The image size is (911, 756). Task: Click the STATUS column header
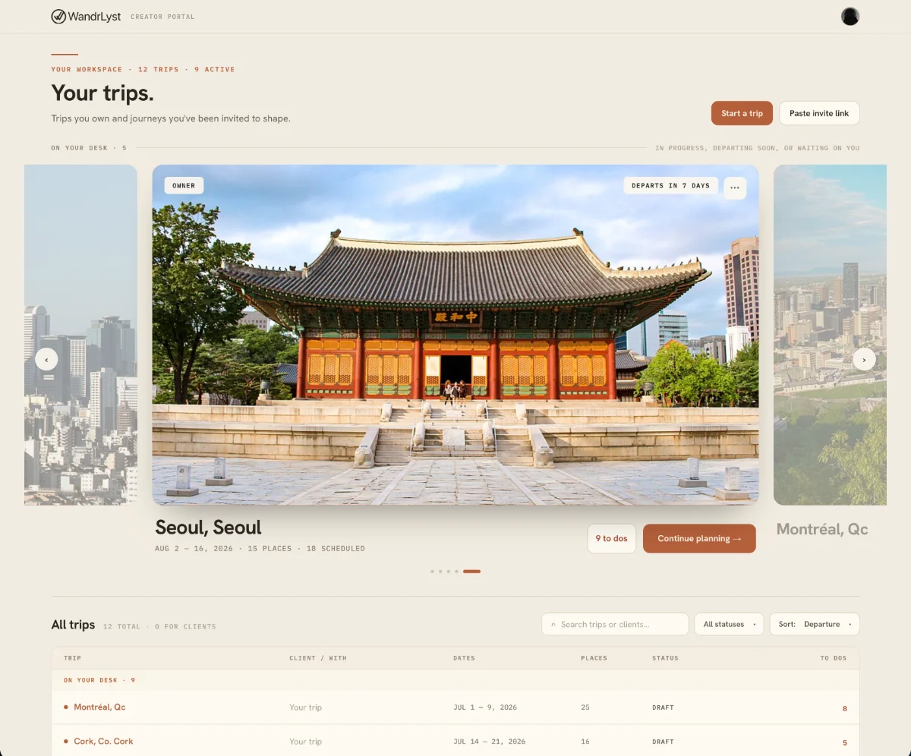[665, 658]
